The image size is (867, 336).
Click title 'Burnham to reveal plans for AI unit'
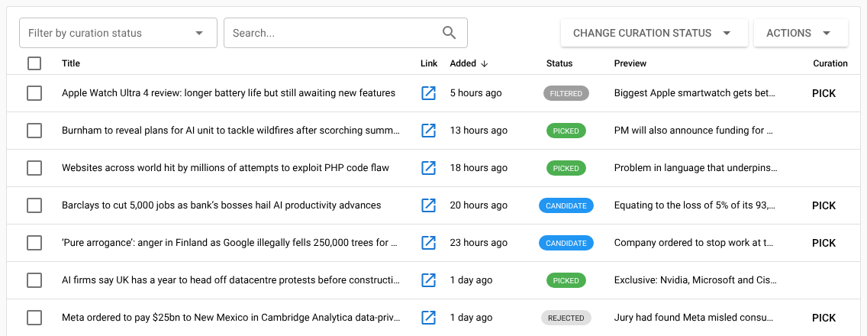pos(230,131)
